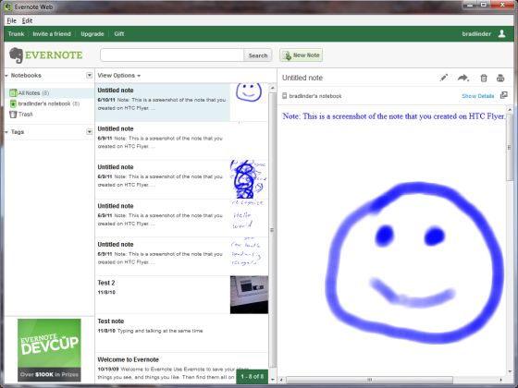Click the user profile icon beside bradlinder
This screenshot has height=388, width=518.
tap(501, 33)
